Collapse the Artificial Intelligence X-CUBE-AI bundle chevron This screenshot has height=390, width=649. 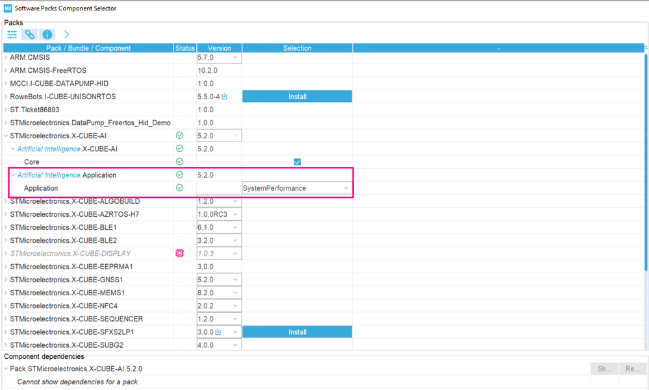[x=13, y=149]
